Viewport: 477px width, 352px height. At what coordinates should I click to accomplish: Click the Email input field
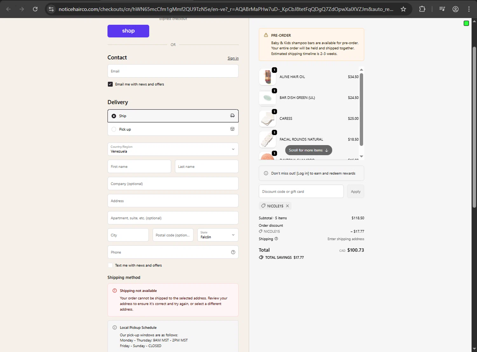(x=173, y=71)
